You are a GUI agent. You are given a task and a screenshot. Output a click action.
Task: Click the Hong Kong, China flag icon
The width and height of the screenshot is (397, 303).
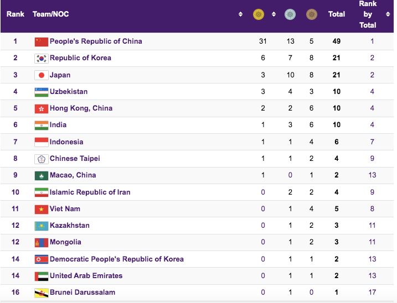click(42, 108)
